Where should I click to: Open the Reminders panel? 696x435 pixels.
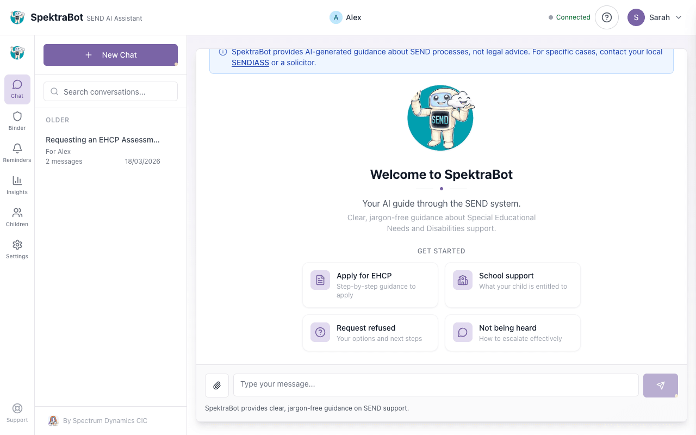click(17, 152)
